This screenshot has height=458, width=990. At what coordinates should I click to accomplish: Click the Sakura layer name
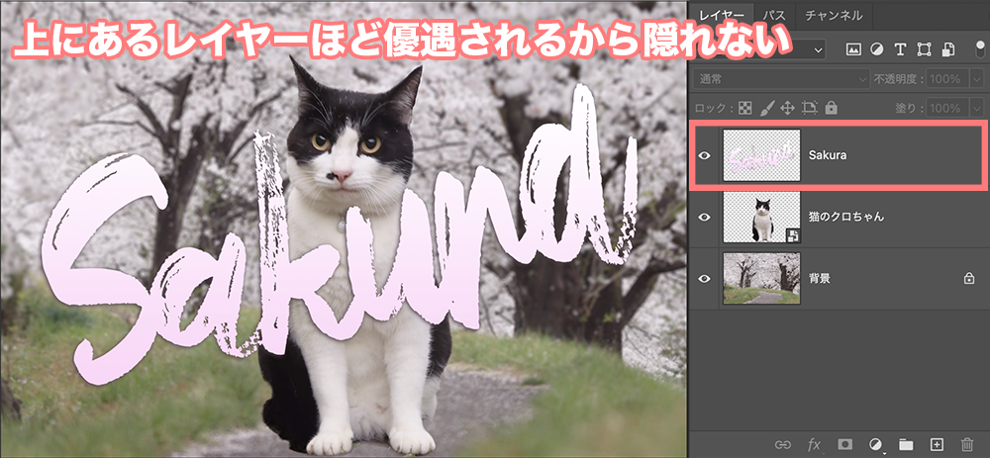pos(828,155)
